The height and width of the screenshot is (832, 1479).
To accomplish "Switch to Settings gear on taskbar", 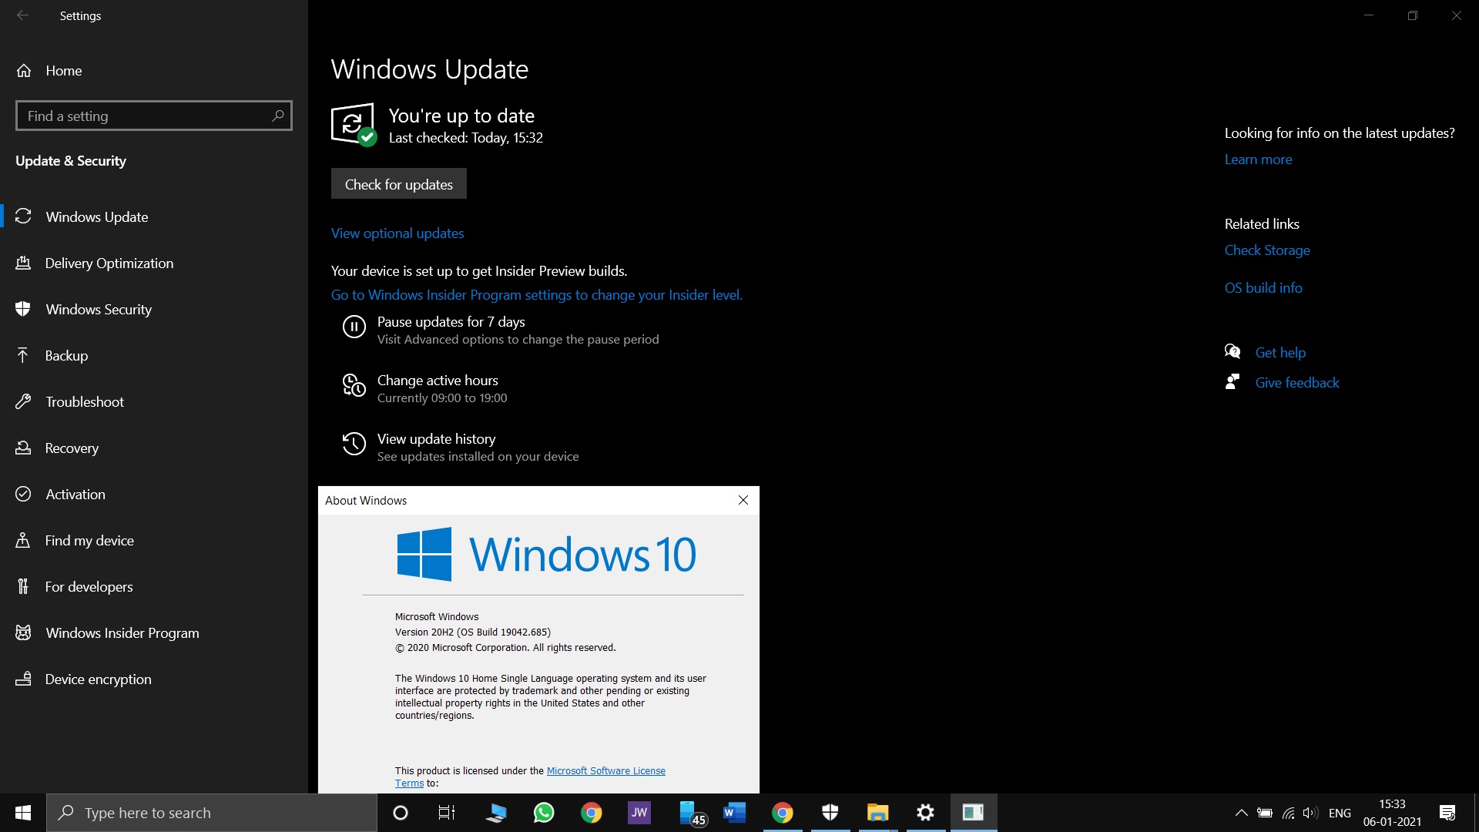I will click(926, 813).
